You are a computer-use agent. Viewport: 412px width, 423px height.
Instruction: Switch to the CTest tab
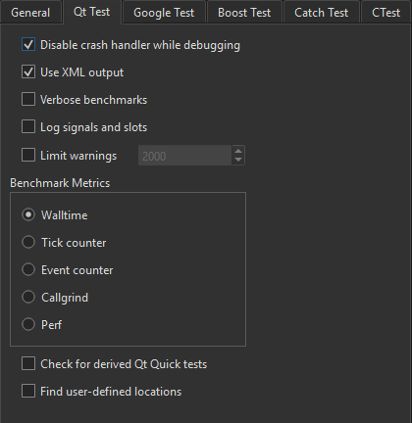coord(386,13)
